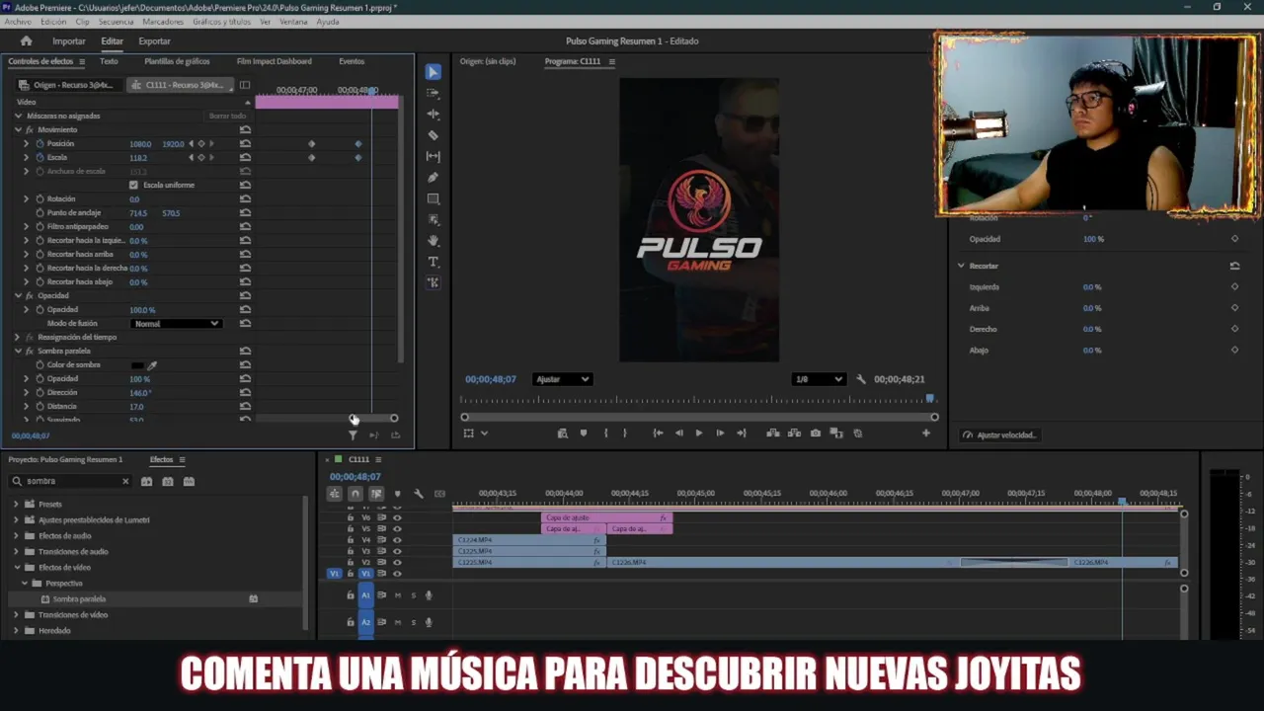Go to the Home screen icon
1264x711 pixels.
pos(27,40)
